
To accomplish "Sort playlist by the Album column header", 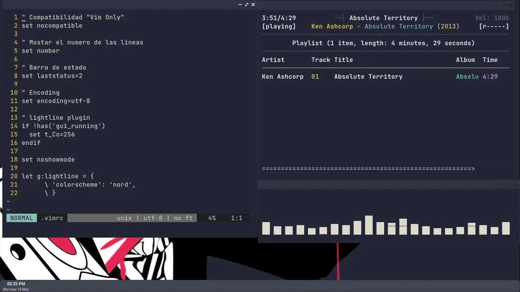I will pos(465,60).
